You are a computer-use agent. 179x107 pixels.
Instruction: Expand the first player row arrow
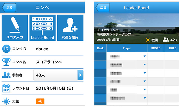145,56
